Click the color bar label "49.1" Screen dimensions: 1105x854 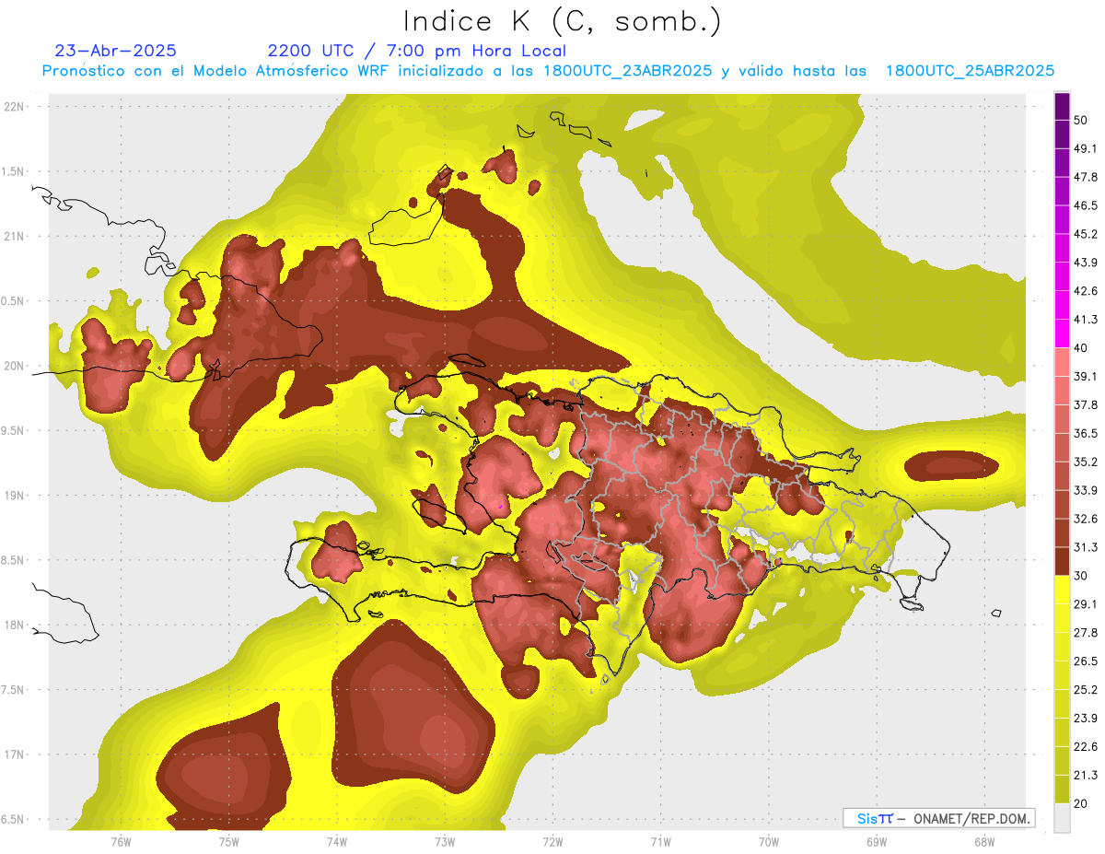(x=1086, y=149)
